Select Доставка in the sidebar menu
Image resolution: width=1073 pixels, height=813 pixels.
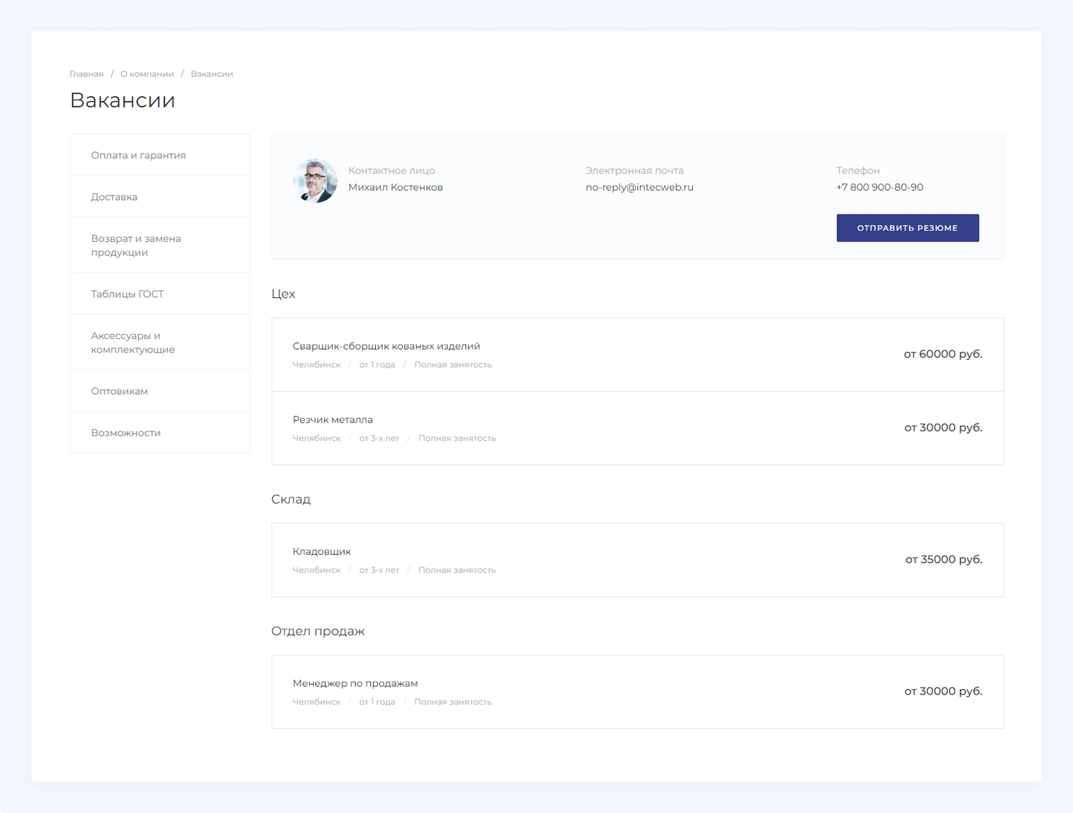(114, 197)
